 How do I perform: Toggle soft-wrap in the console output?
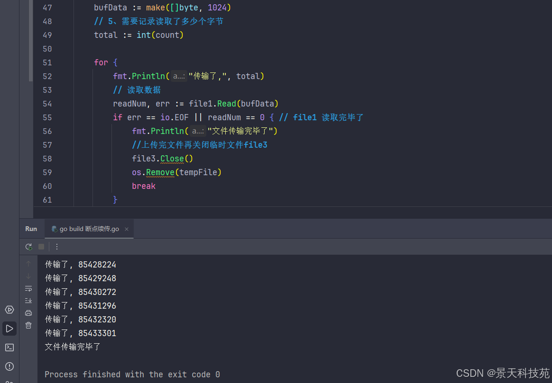click(x=28, y=288)
